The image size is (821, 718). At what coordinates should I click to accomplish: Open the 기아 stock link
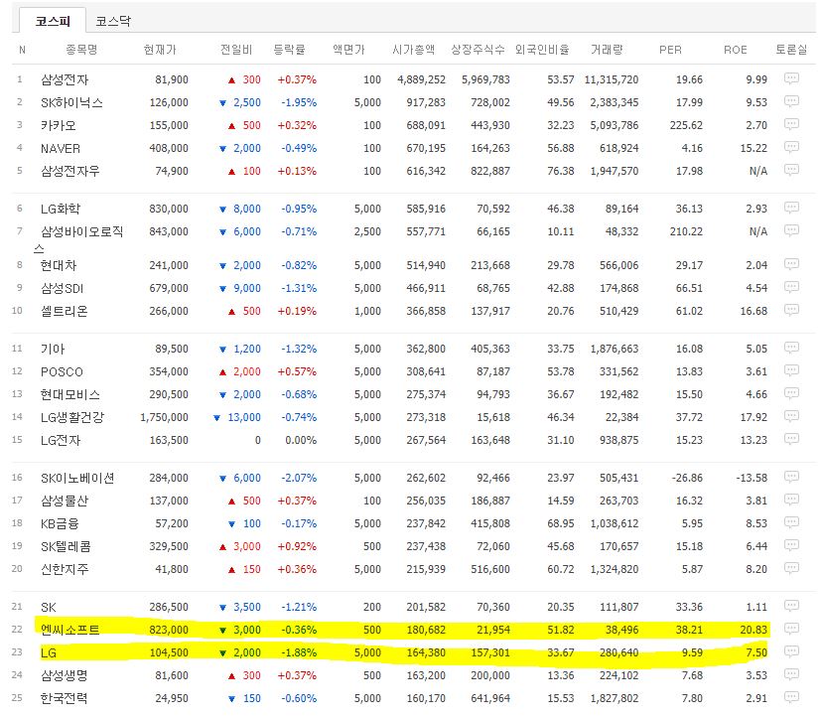tap(53, 349)
